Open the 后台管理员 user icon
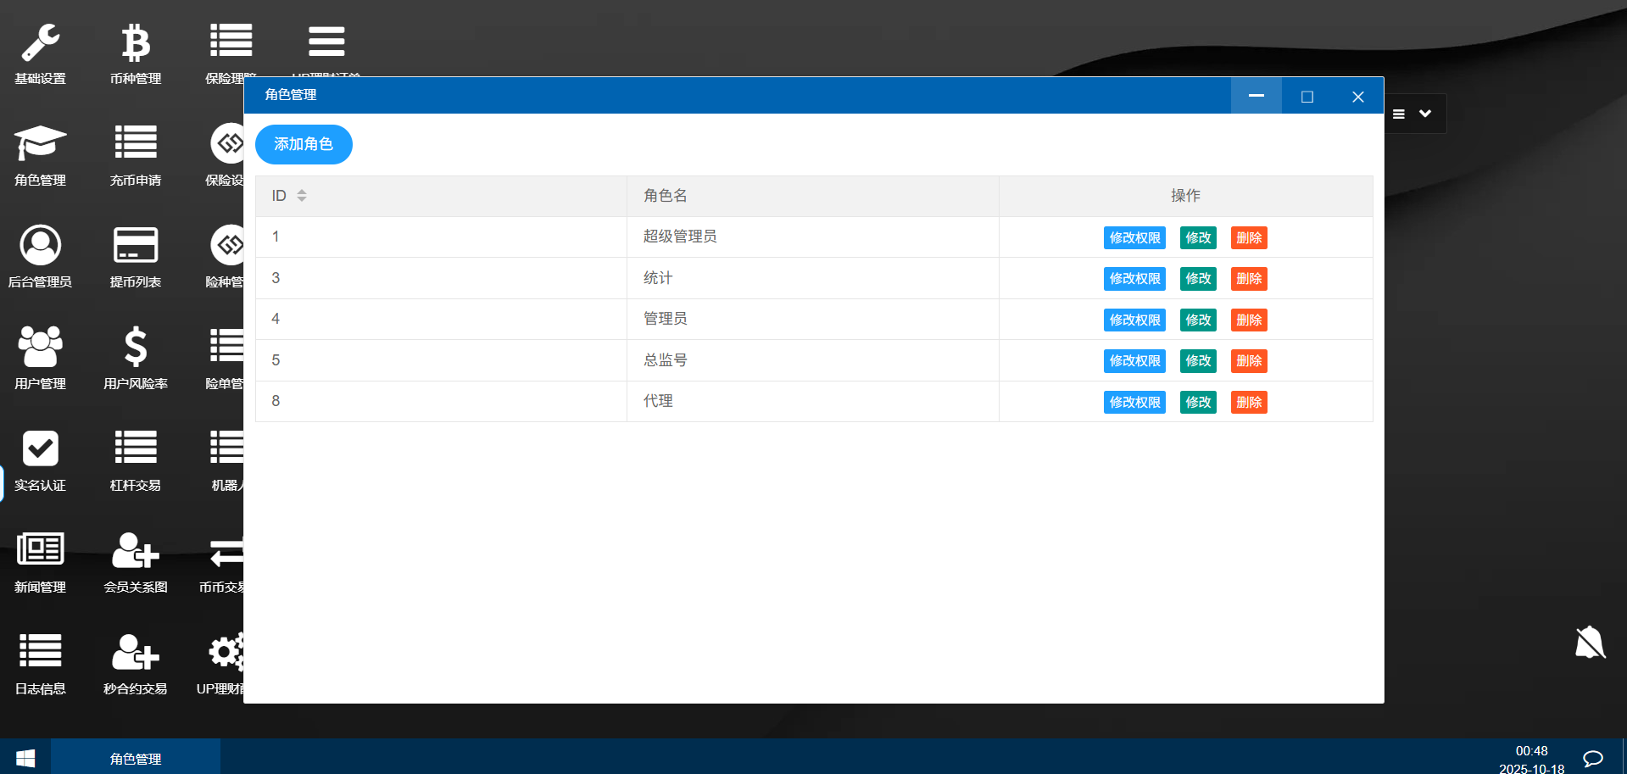 click(x=40, y=247)
